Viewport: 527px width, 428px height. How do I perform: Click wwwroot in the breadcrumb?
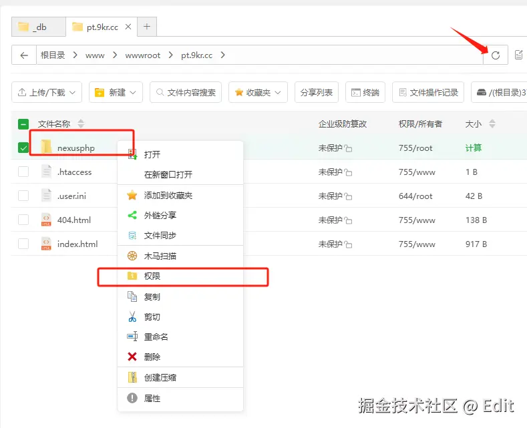click(143, 55)
